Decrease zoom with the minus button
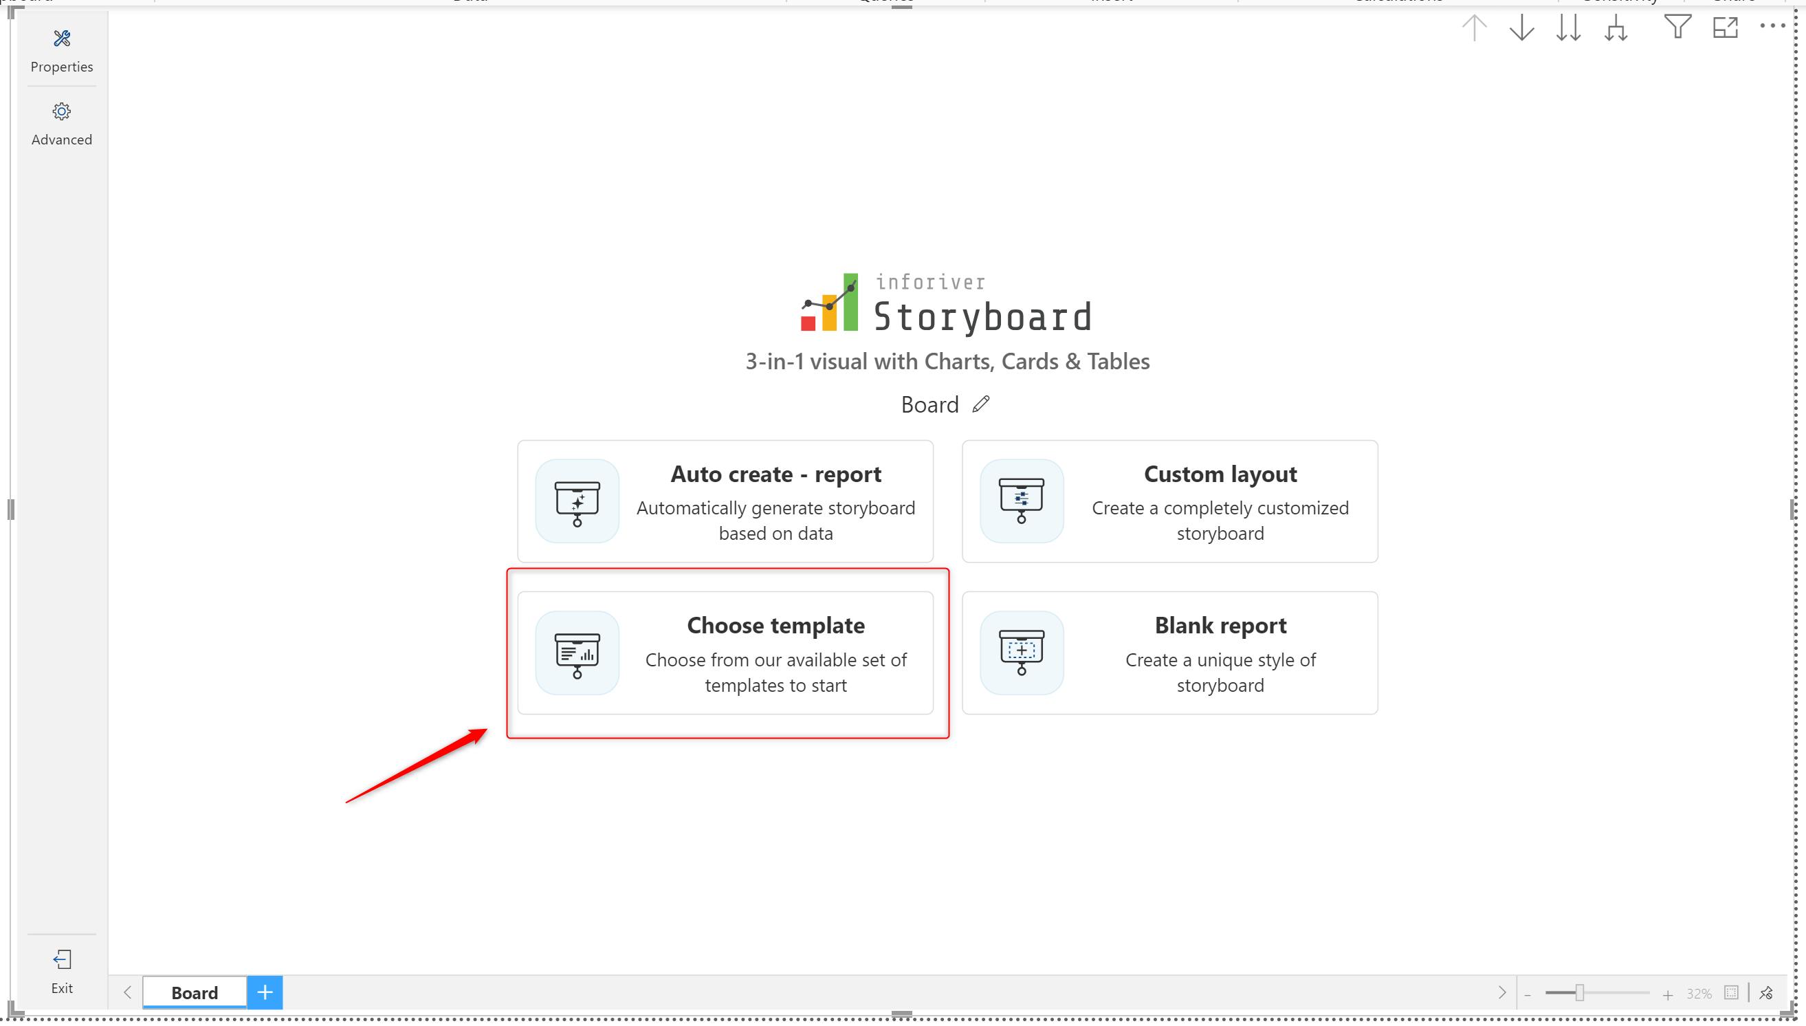Image resolution: width=1806 pixels, height=1026 pixels. pos(1528,994)
